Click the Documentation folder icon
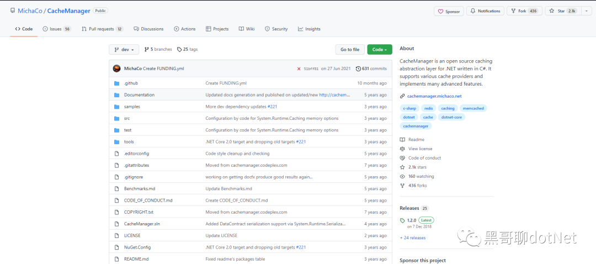This screenshot has height=264, width=596. click(116, 95)
